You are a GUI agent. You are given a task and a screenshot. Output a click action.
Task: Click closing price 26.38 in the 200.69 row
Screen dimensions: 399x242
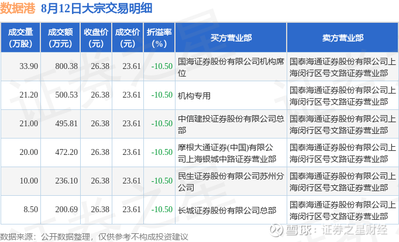100,210
